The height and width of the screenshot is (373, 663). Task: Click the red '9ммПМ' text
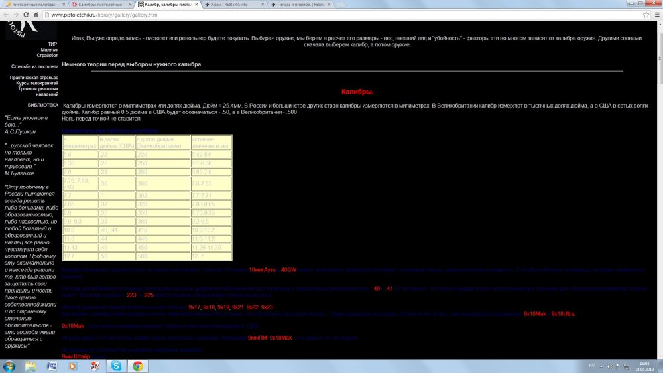(x=257, y=338)
